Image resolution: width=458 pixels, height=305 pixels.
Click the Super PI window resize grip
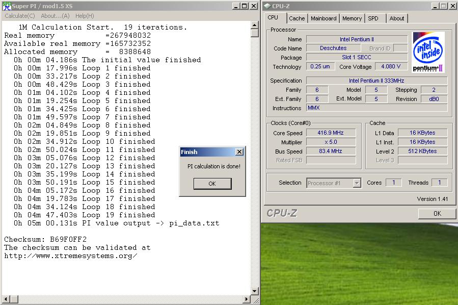(256, 299)
